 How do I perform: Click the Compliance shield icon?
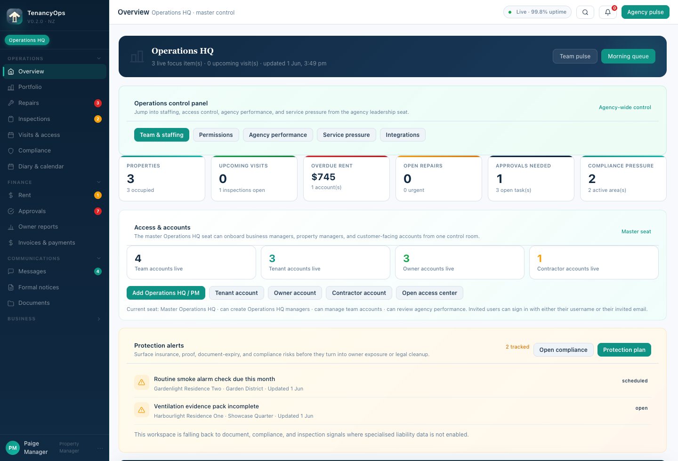[11, 151]
